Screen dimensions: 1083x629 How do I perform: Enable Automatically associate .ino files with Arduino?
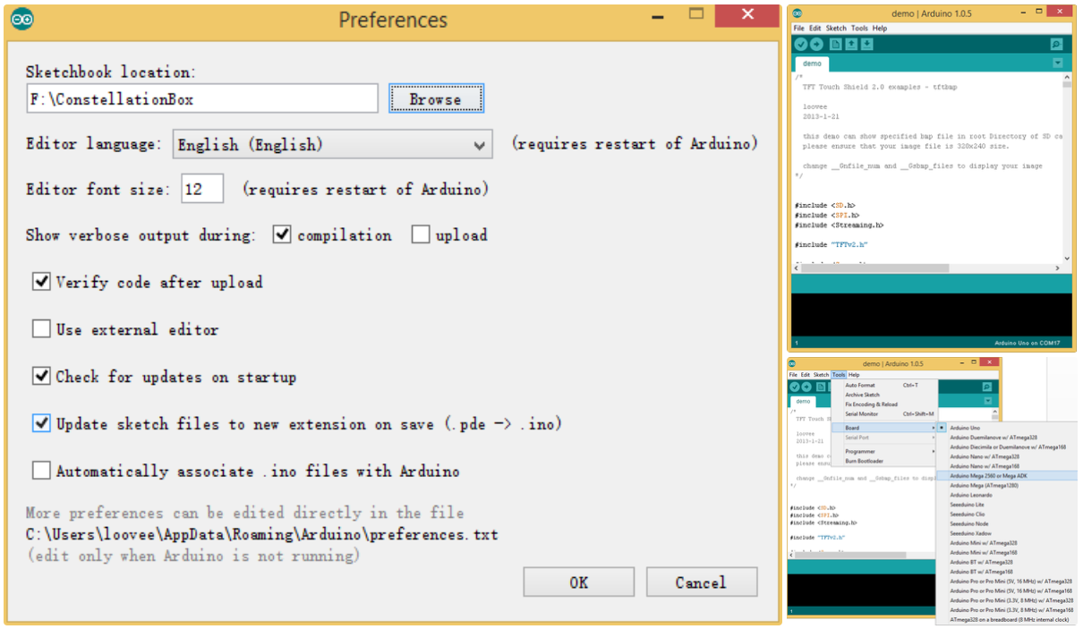[x=41, y=471]
